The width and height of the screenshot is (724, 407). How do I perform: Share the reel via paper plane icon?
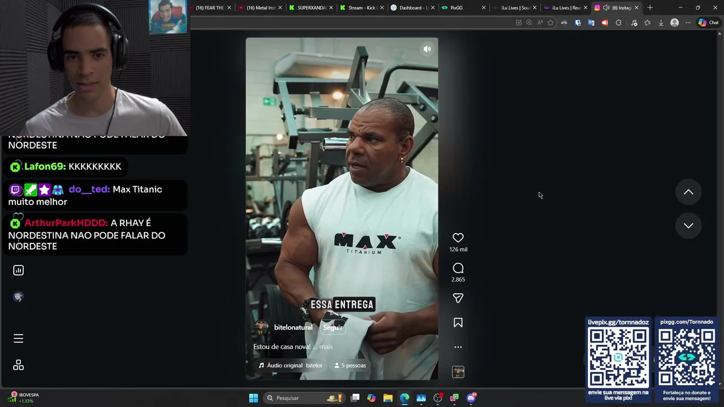click(458, 298)
